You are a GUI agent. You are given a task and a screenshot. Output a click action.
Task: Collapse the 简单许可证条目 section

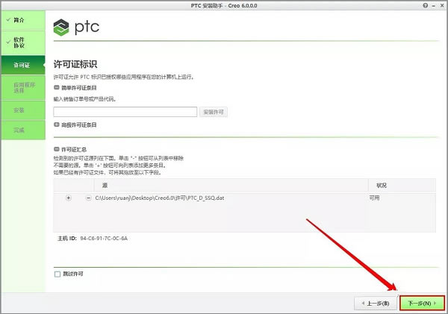[x=56, y=87]
